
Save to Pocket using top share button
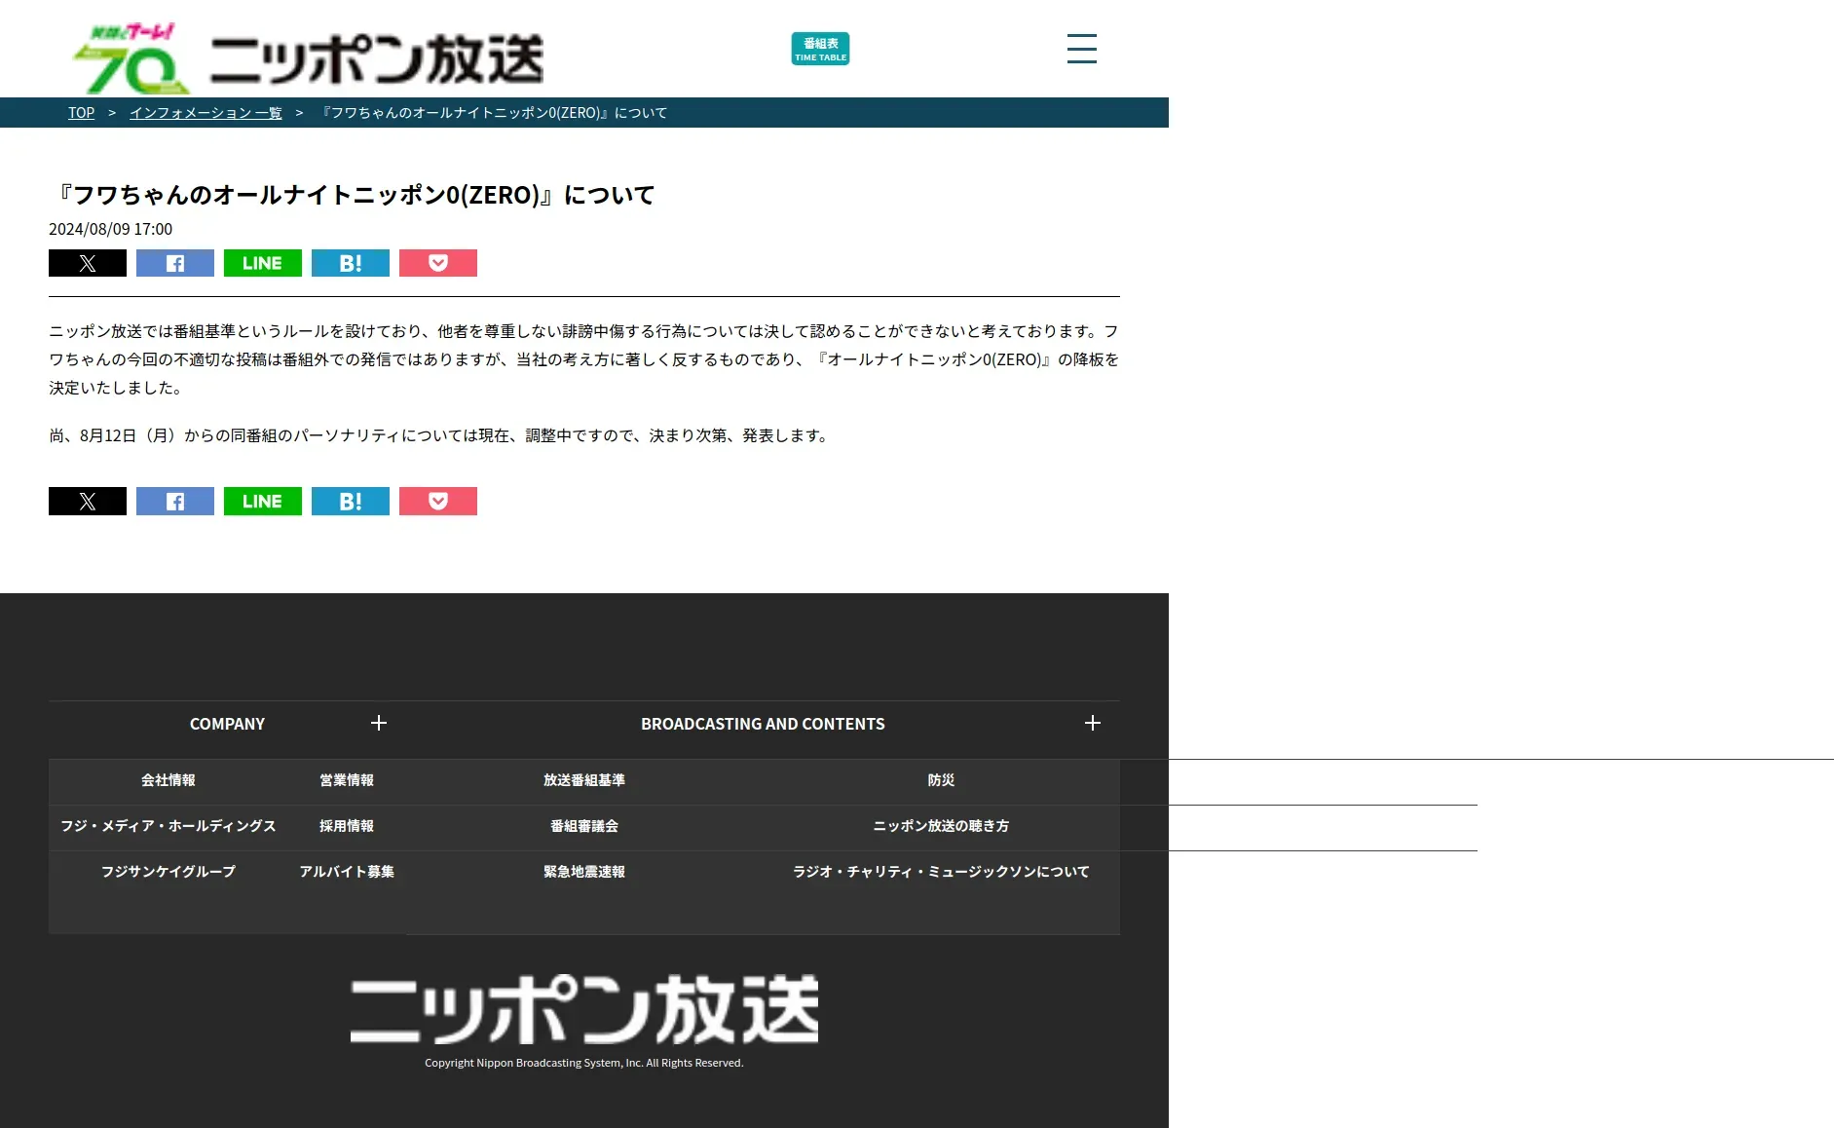coord(438,263)
